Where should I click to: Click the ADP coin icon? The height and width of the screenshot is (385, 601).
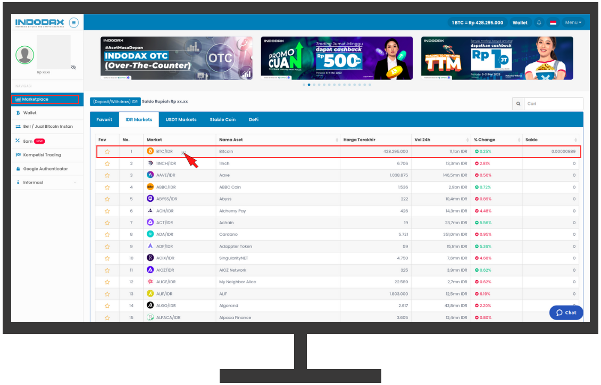tap(150, 246)
